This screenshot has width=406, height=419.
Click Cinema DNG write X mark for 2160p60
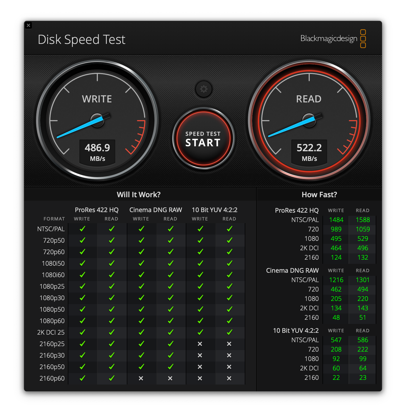[x=141, y=378]
